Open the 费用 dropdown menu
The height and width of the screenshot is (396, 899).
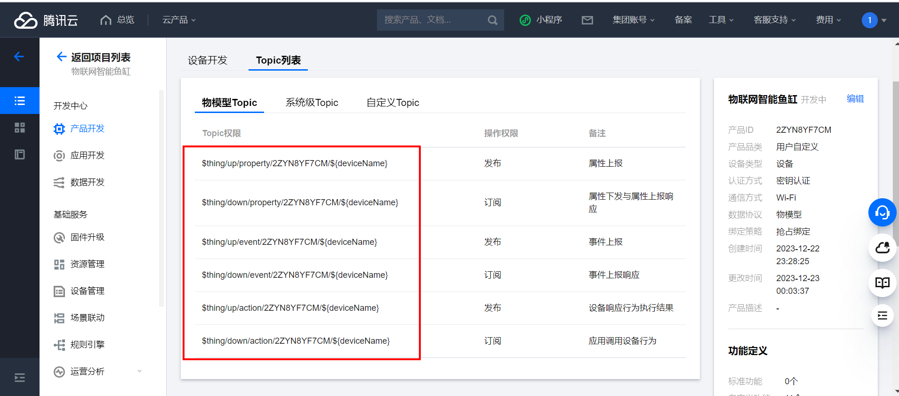click(828, 20)
